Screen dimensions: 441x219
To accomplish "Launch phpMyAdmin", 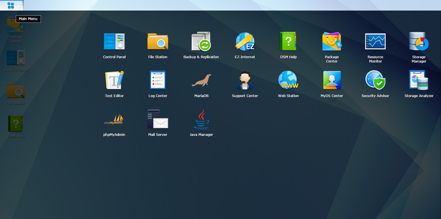I will pos(114,119).
